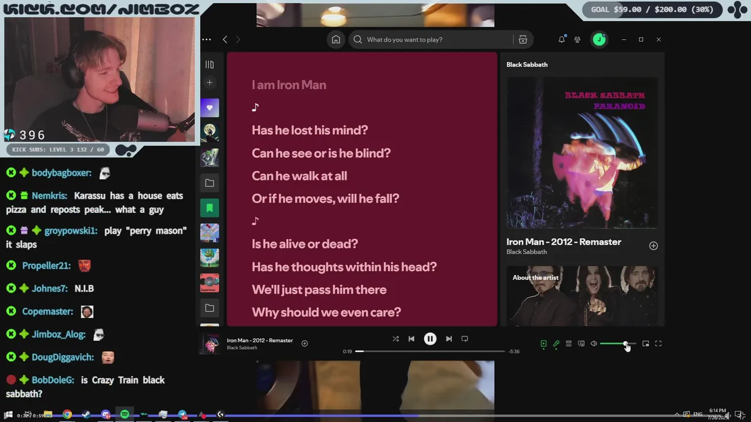Open the Friend Activity icon
751x422 pixels.
click(x=577, y=39)
